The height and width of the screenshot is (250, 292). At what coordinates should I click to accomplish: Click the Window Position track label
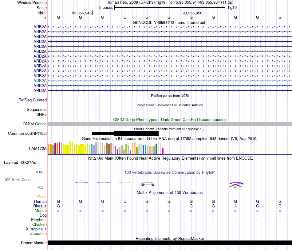tap(32, 2)
